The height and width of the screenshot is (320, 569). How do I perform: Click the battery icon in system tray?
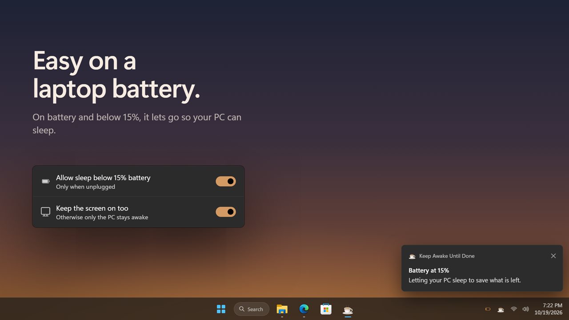[x=488, y=309]
